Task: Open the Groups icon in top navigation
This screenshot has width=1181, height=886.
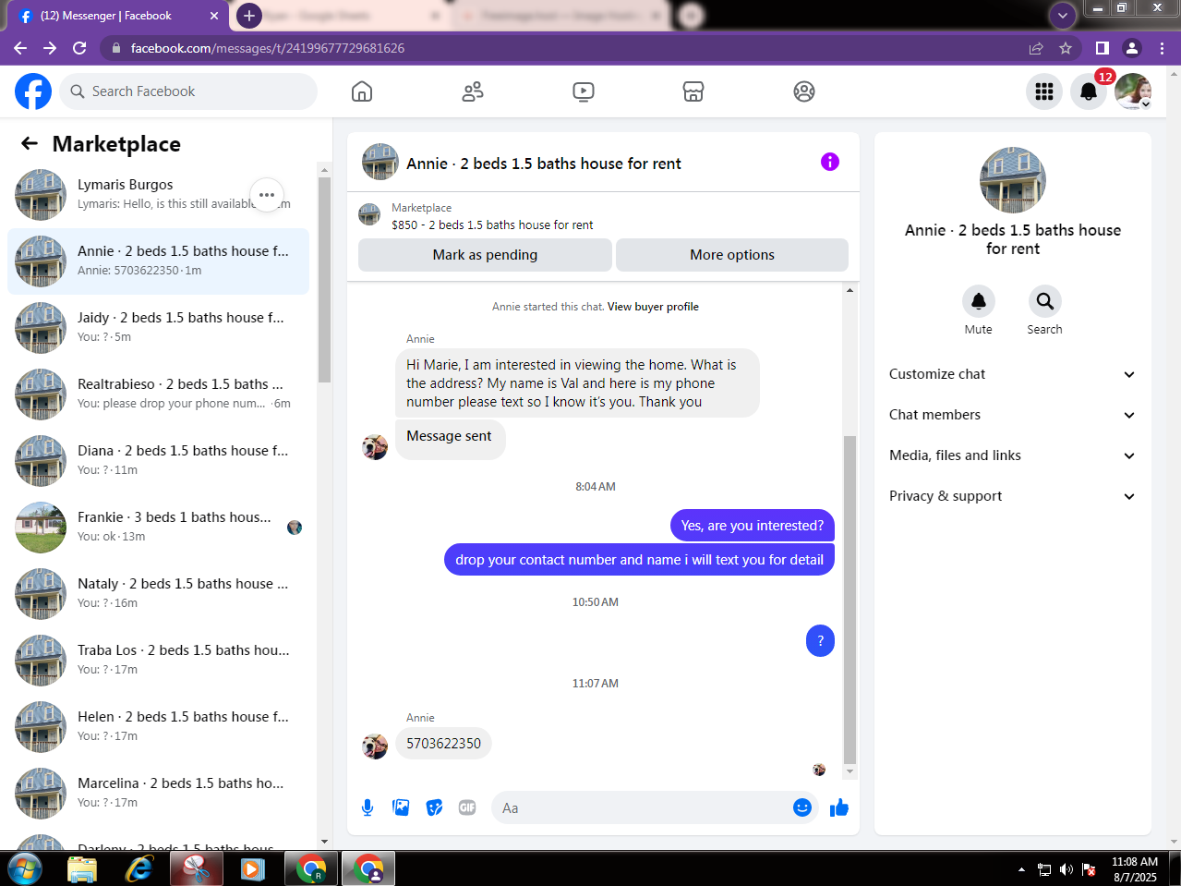Action: (x=804, y=91)
